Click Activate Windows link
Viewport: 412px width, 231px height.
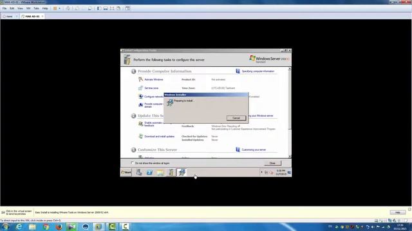tap(154, 80)
